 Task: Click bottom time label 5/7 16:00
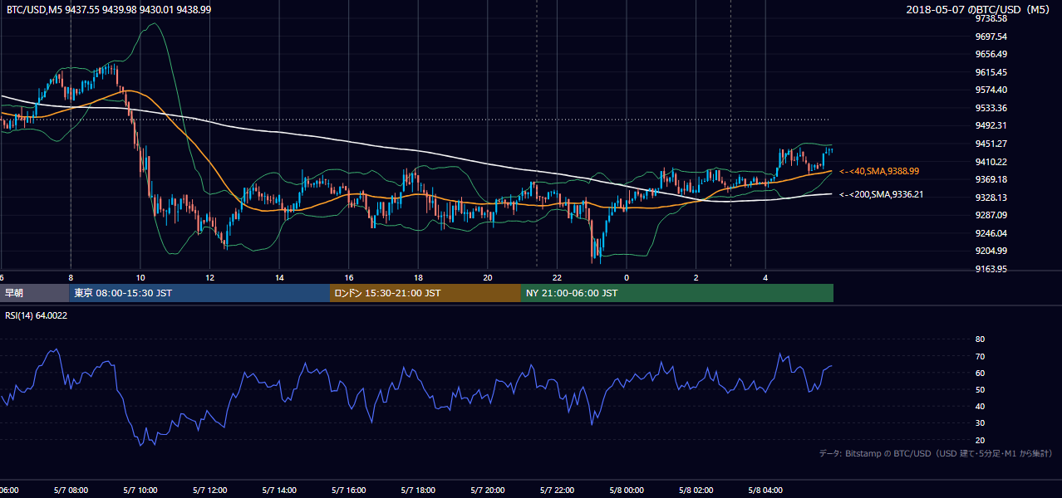(348, 491)
